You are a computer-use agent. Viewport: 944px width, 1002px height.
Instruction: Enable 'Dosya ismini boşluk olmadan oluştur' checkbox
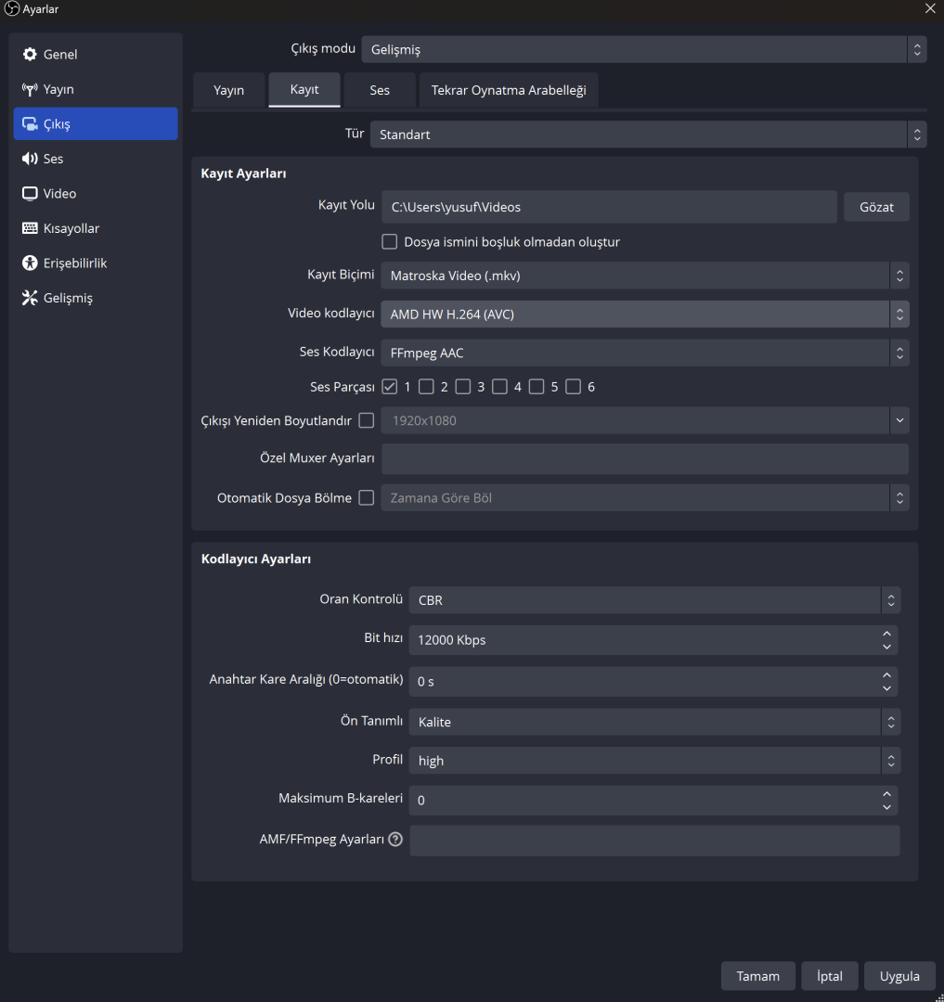coord(390,242)
